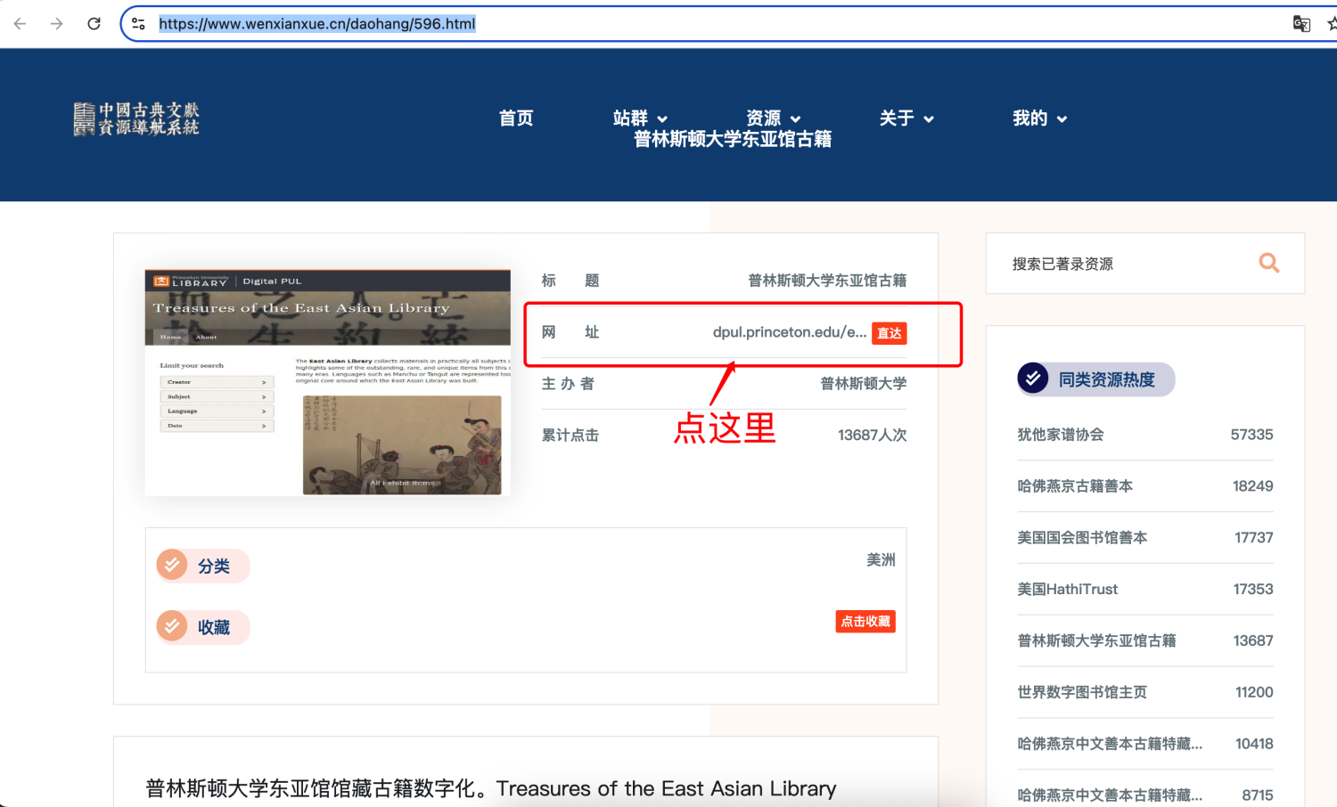Click the 点击收藏 button
This screenshot has height=807, width=1337.
865,621
